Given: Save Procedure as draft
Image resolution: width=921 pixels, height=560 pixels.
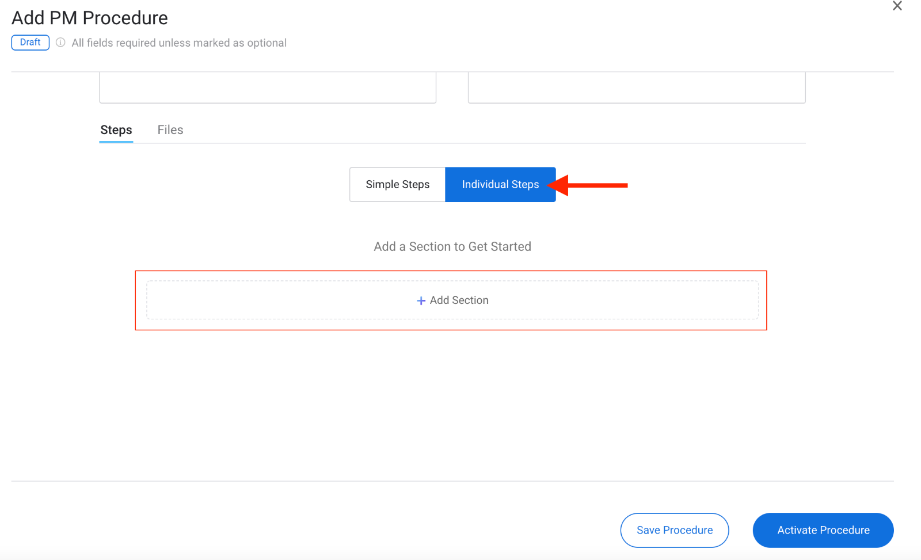Looking at the screenshot, I should [674, 530].
